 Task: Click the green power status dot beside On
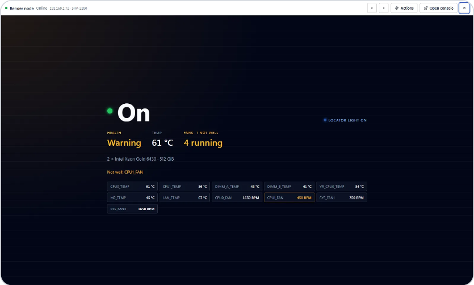[110, 111]
